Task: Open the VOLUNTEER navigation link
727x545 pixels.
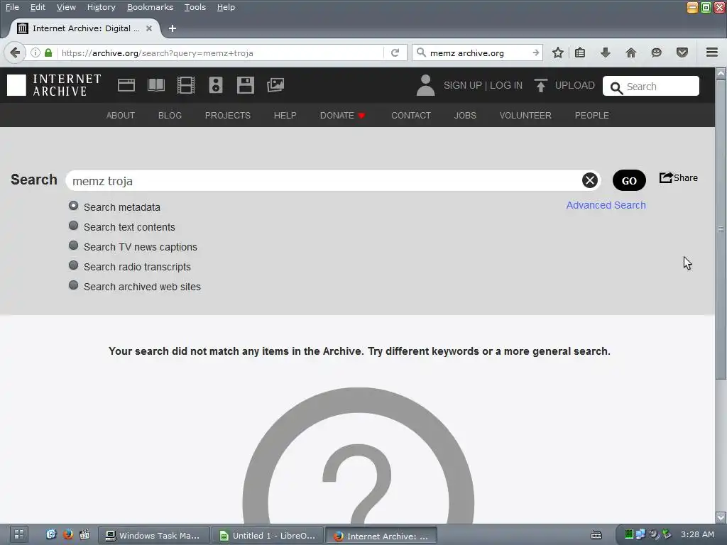Action: 525,116
